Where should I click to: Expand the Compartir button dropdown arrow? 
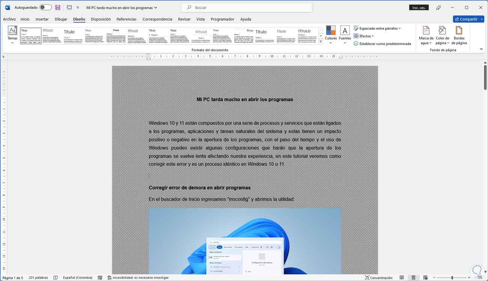point(482,19)
